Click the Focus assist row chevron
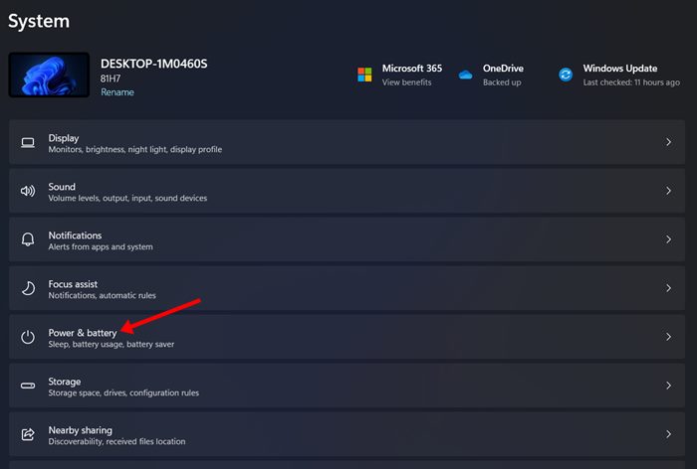The image size is (697, 469). (x=668, y=288)
